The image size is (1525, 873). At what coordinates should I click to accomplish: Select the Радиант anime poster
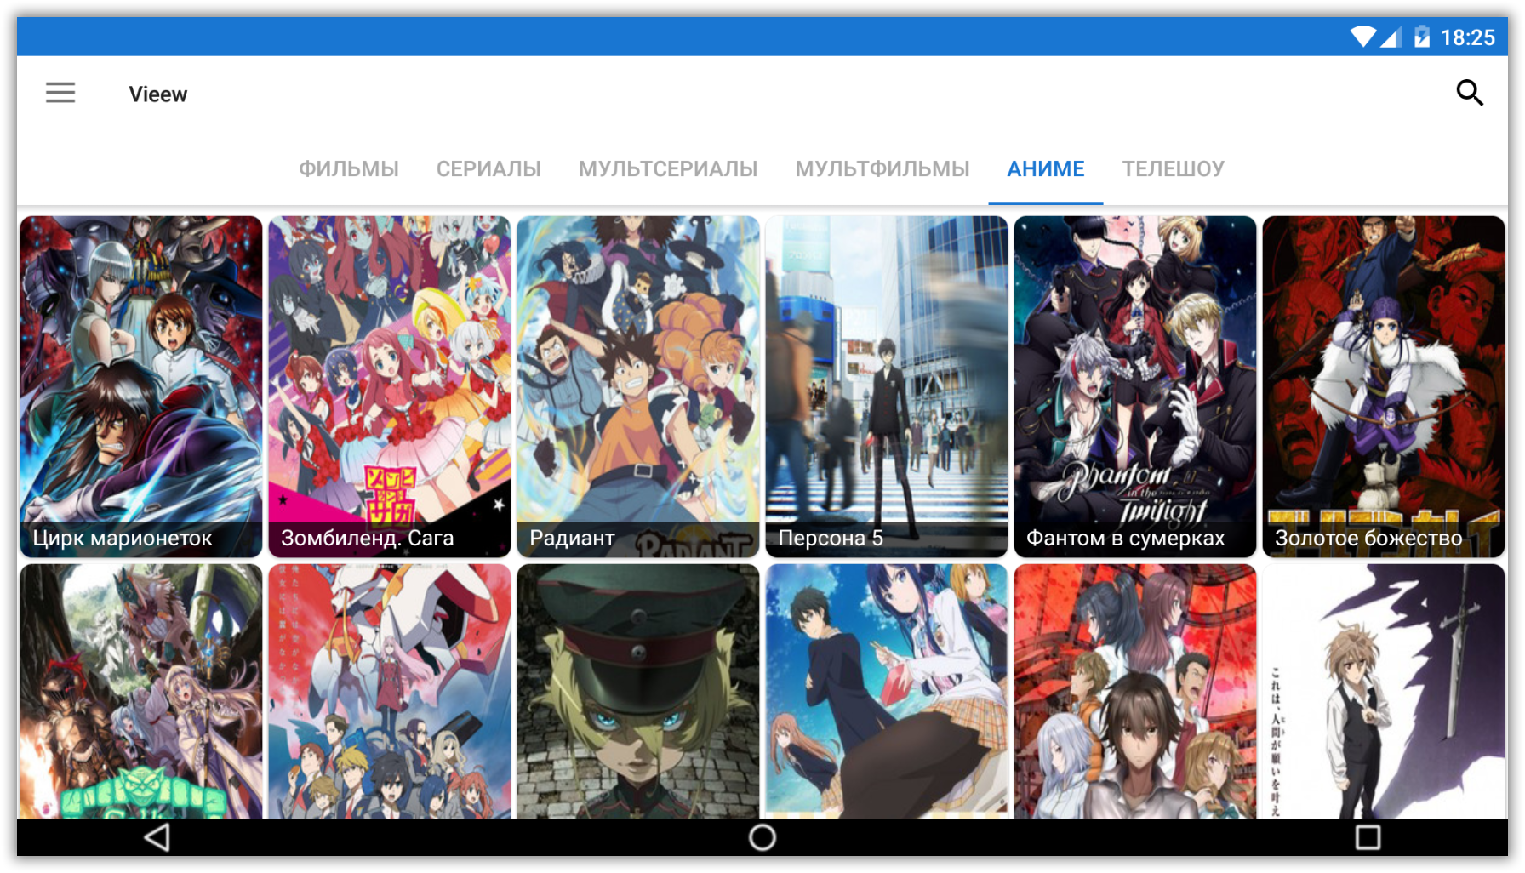[x=638, y=386]
